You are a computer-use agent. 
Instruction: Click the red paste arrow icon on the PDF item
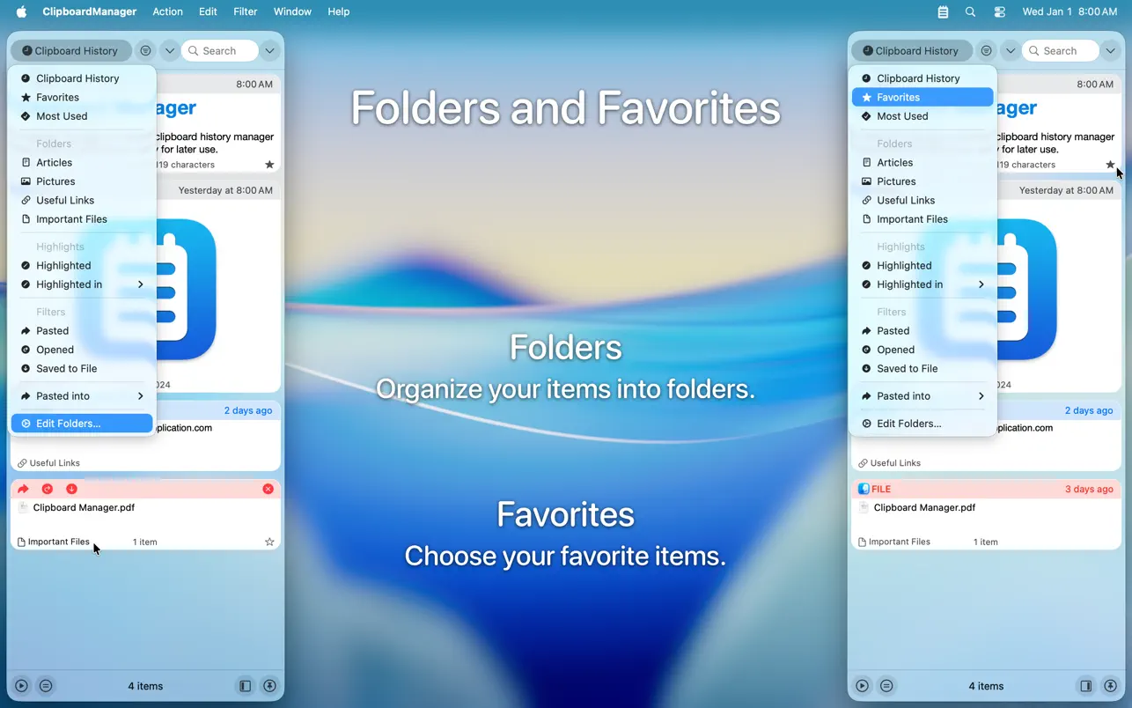coord(23,489)
